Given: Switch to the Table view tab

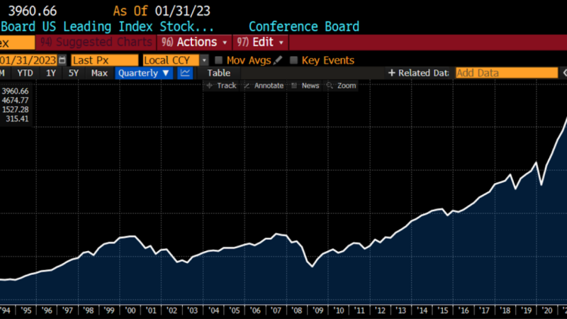Looking at the screenshot, I should [218, 73].
